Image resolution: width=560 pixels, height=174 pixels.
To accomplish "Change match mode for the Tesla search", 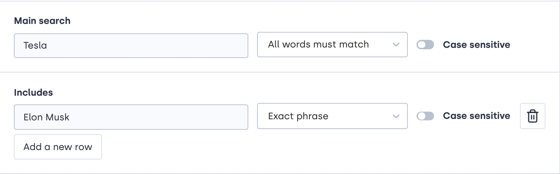I will pyautogui.click(x=332, y=45).
